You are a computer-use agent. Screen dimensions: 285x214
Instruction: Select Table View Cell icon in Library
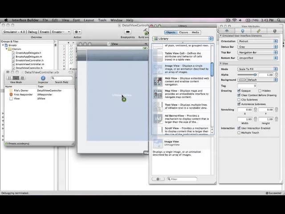(x=158, y=57)
